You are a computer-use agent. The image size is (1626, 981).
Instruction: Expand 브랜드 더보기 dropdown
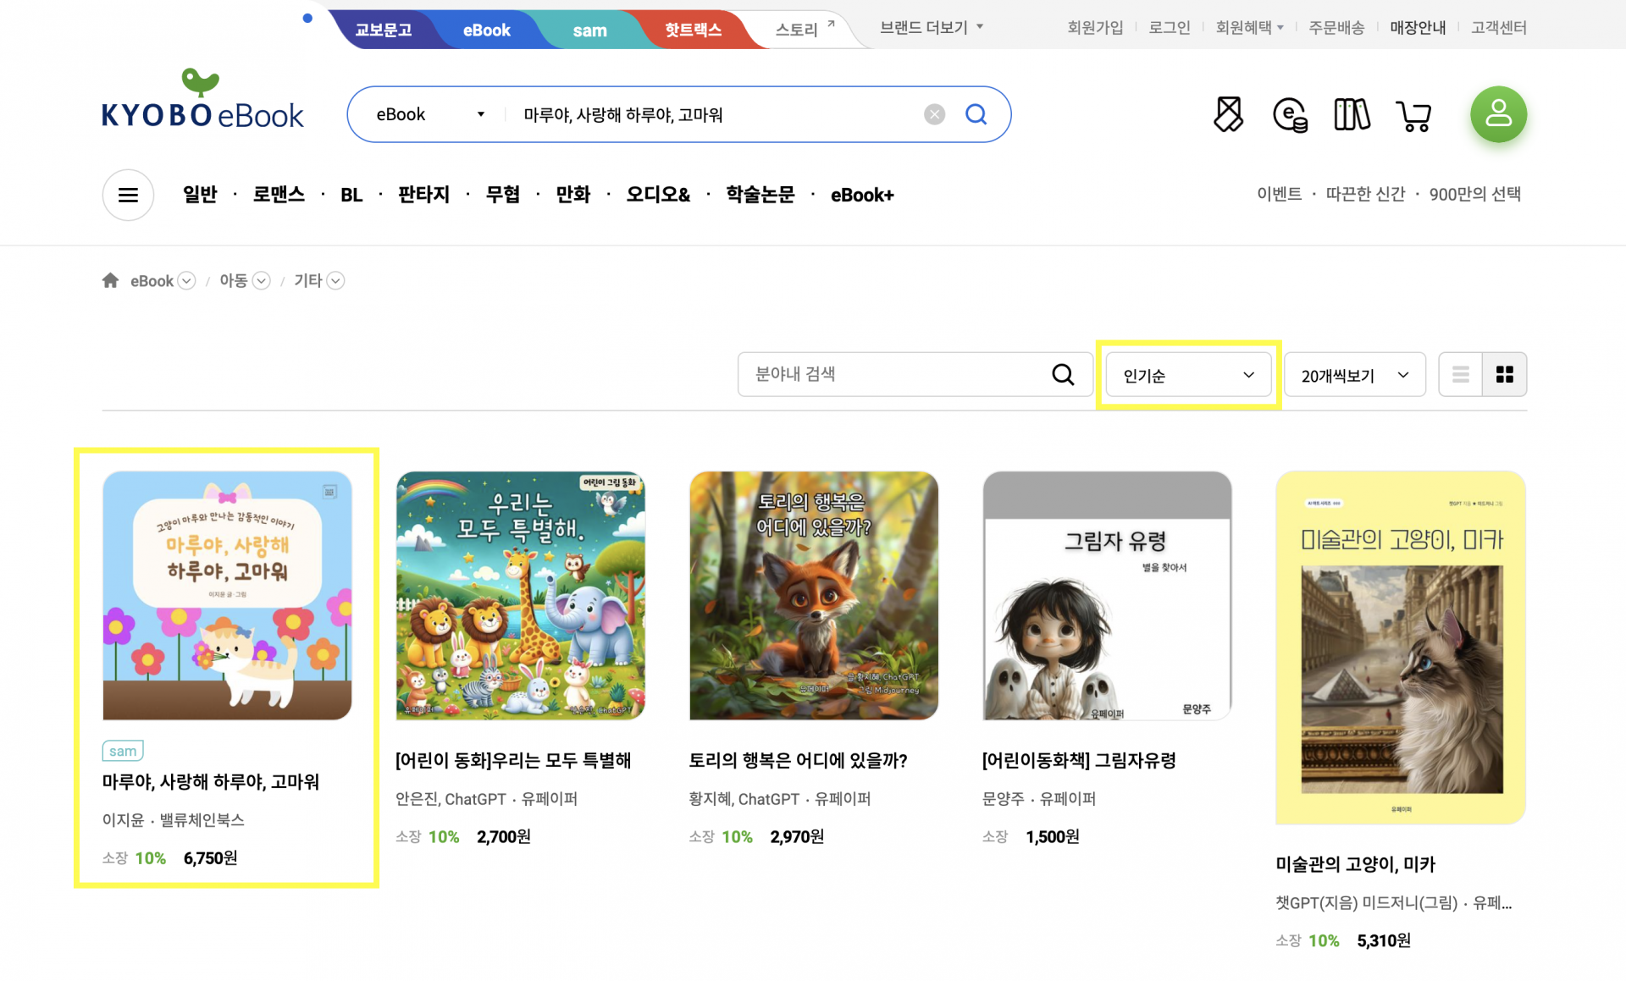[x=932, y=27]
